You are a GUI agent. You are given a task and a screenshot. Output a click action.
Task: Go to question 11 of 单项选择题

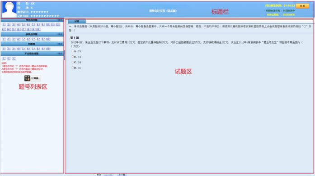[x=53, y=25]
